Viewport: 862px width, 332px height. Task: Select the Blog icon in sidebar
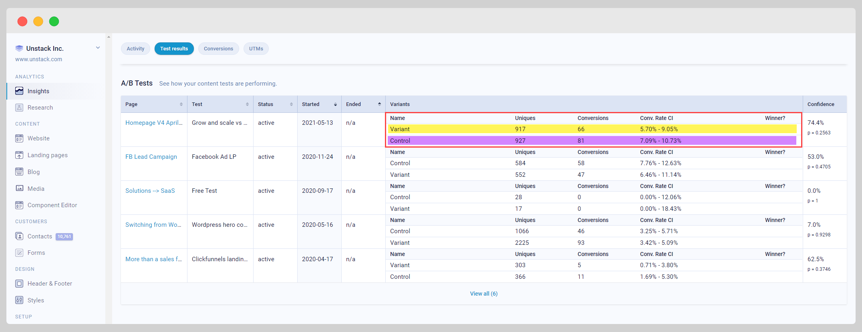coord(19,172)
